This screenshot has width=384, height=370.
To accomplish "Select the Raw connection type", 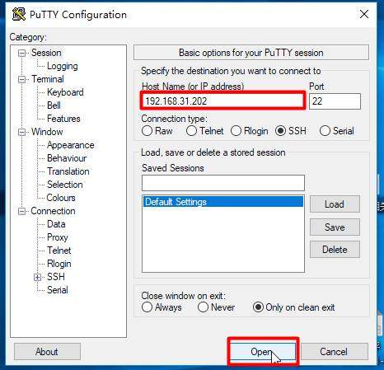I will [x=147, y=131].
